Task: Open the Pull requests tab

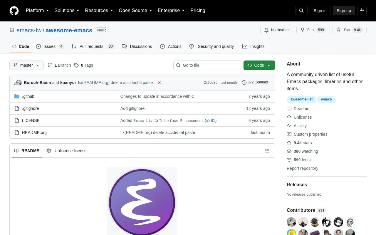Action: coord(93,46)
